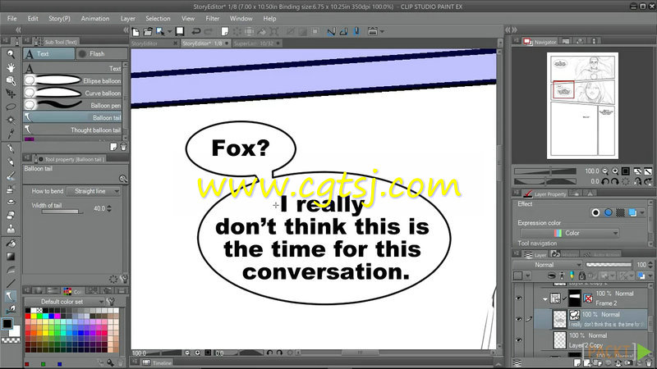Toggle Lock layer icon in Layer panel

[582, 276]
